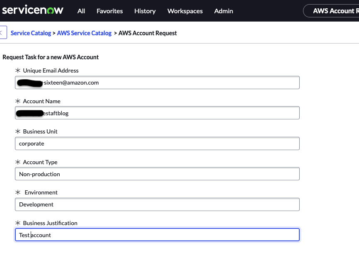Image resolution: width=359 pixels, height=262 pixels.
Task: Open the Workspaces menu
Action: [185, 11]
